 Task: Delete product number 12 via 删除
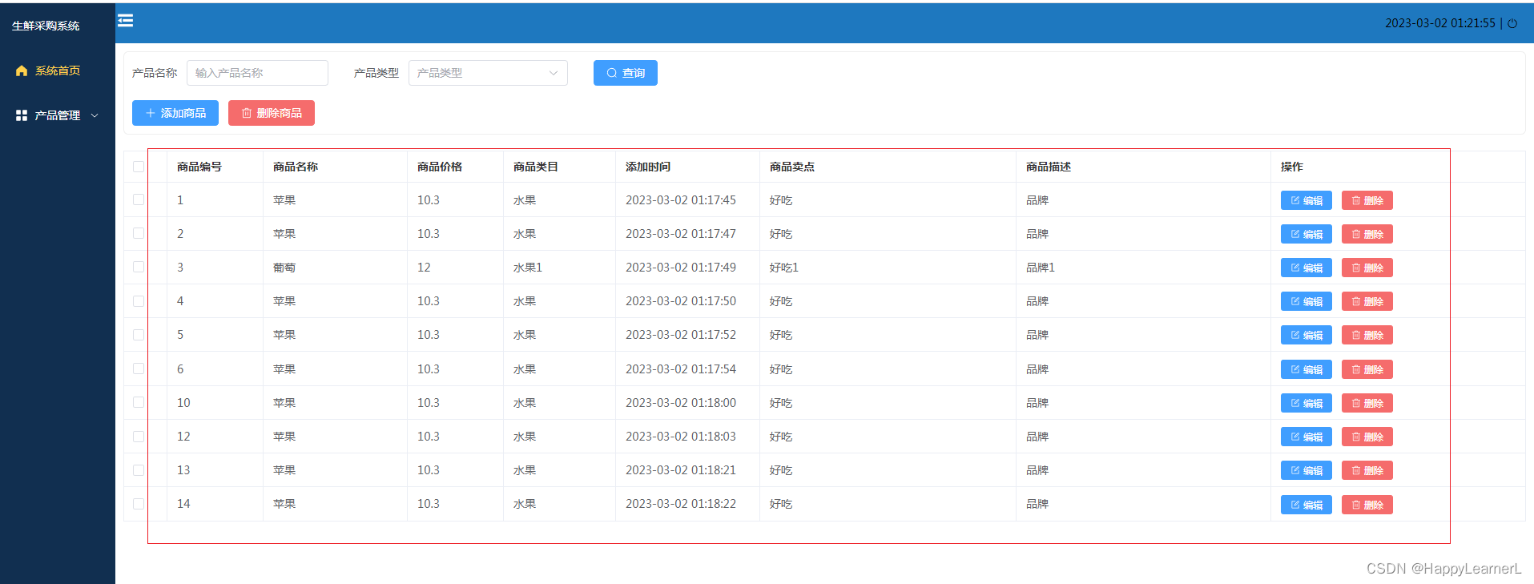coord(1367,437)
